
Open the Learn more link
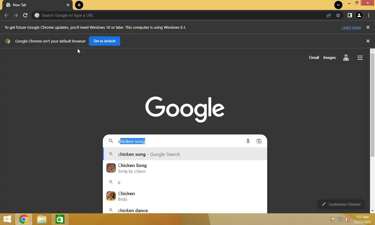coord(351,27)
